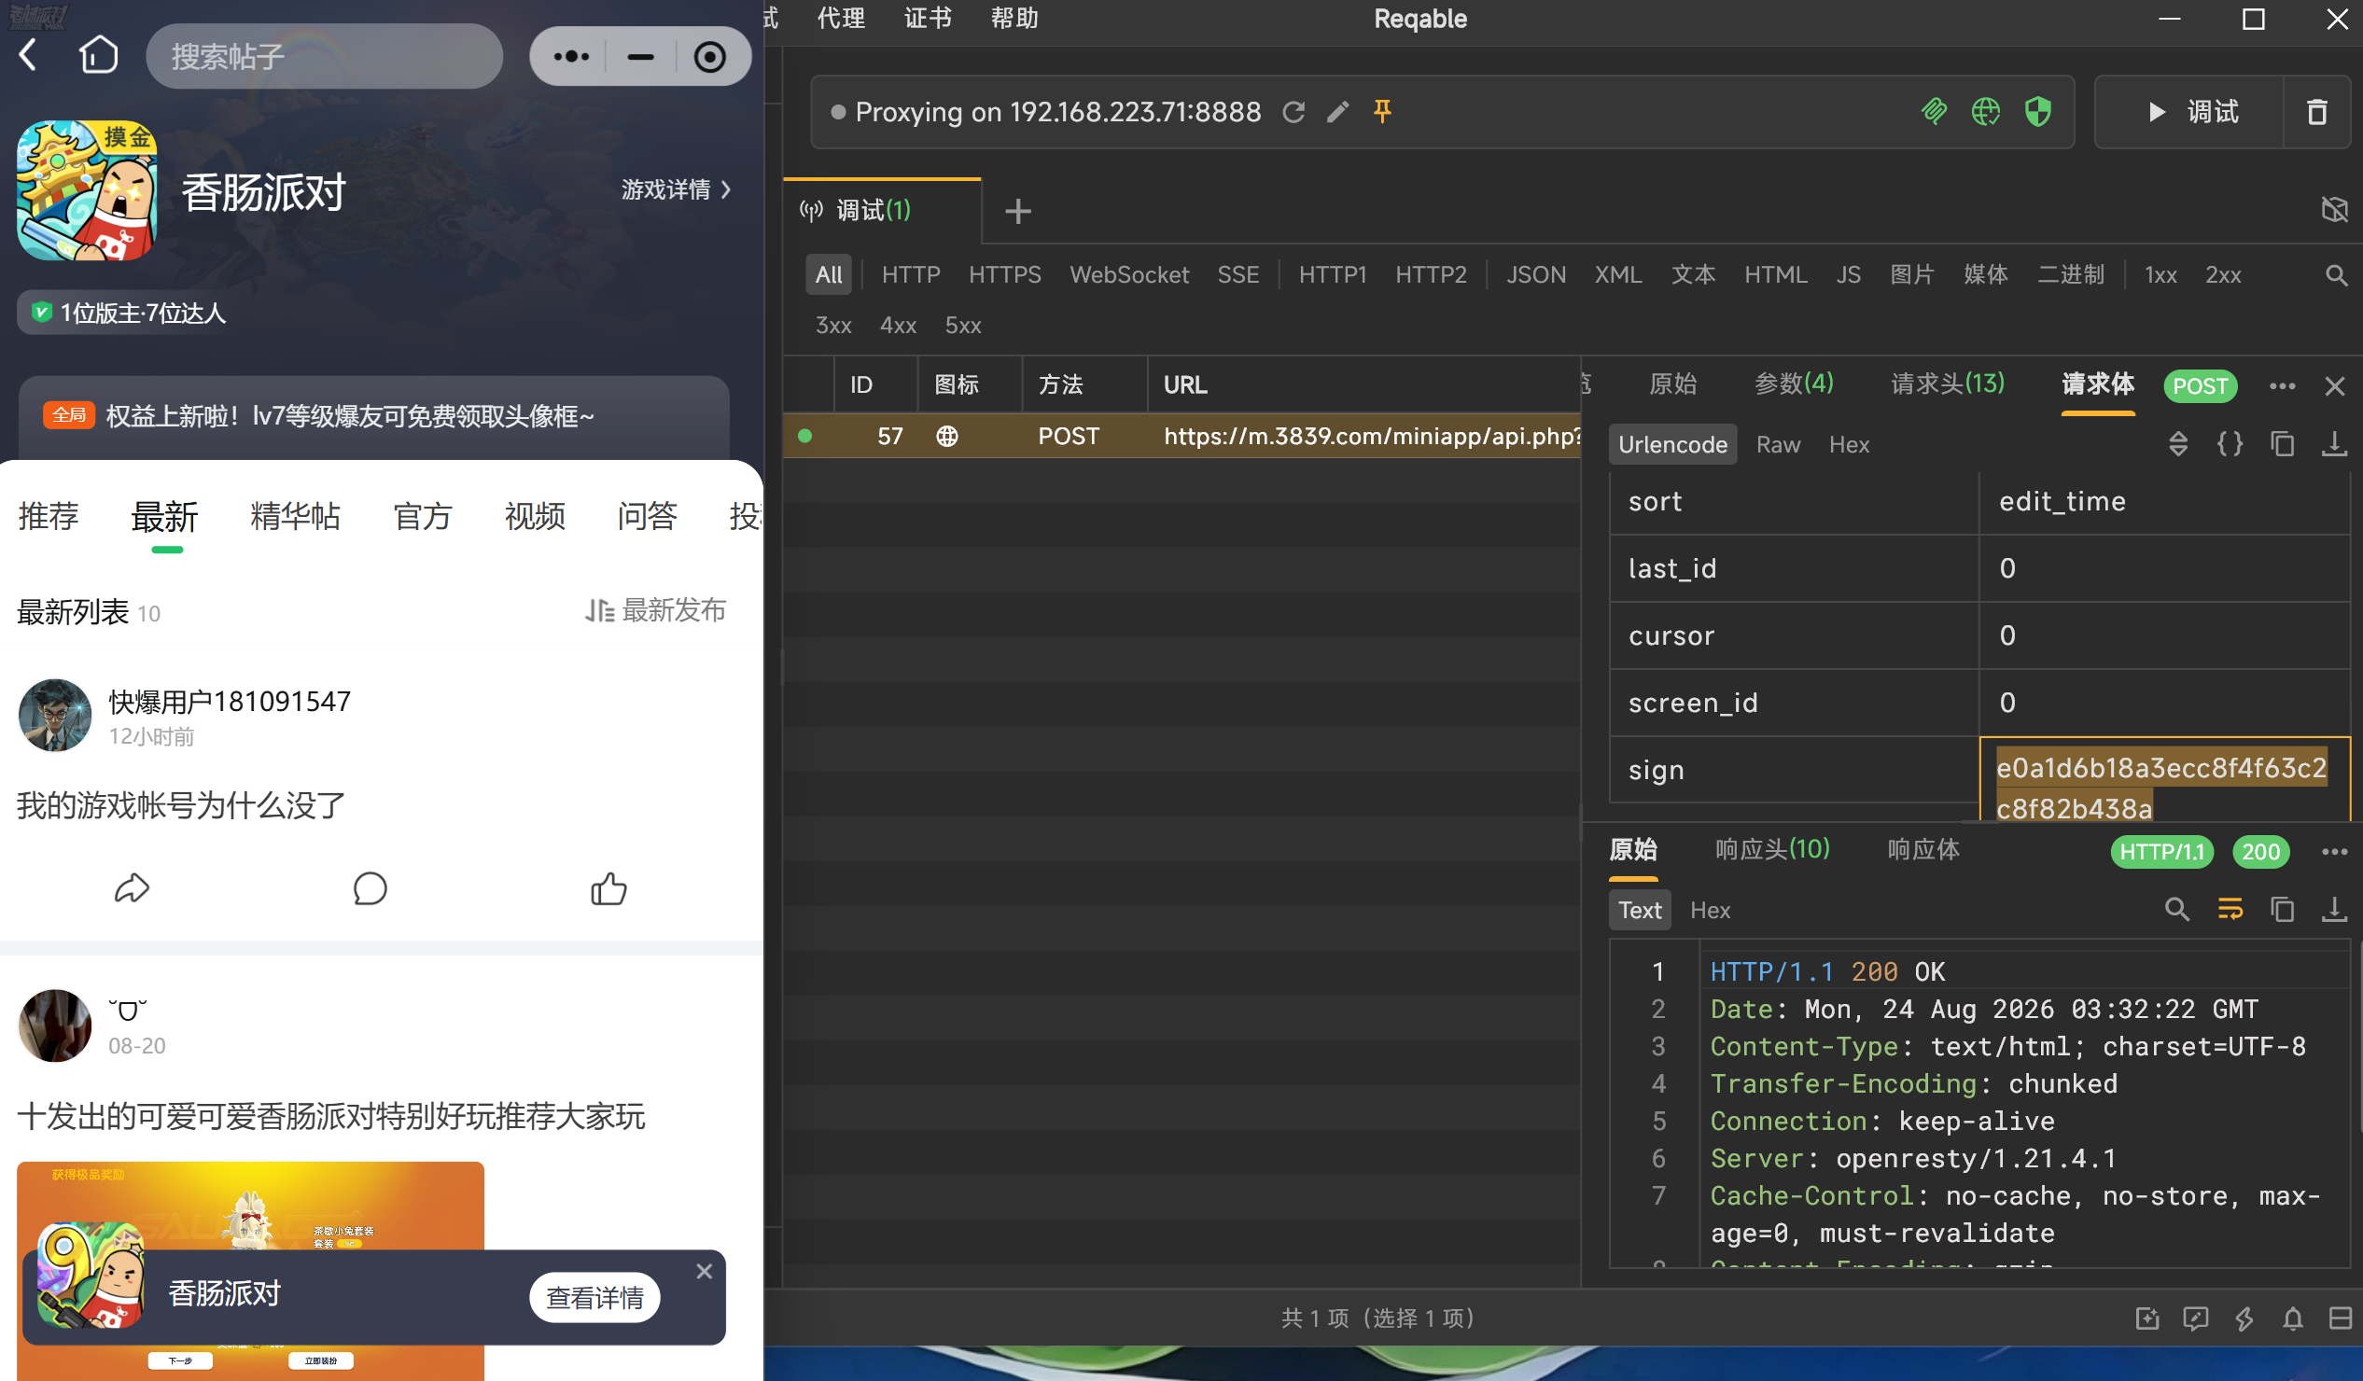
Task: Click the search posts field 搜索帖子
Action: click(324, 56)
